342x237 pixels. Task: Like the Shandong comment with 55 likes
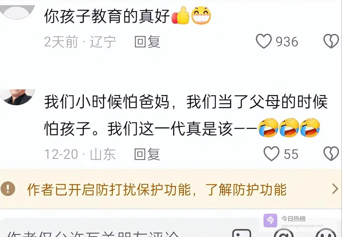[272, 154]
